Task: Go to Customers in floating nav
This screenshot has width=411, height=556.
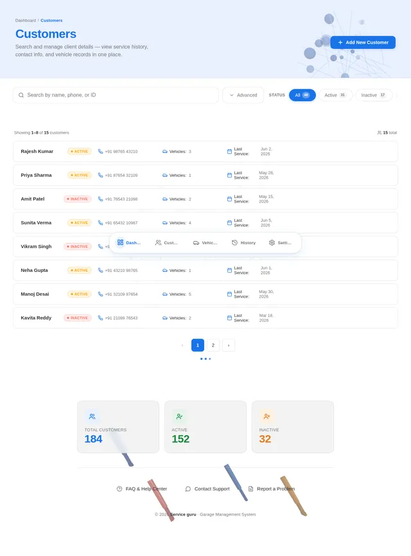Action: pyautogui.click(x=166, y=242)
